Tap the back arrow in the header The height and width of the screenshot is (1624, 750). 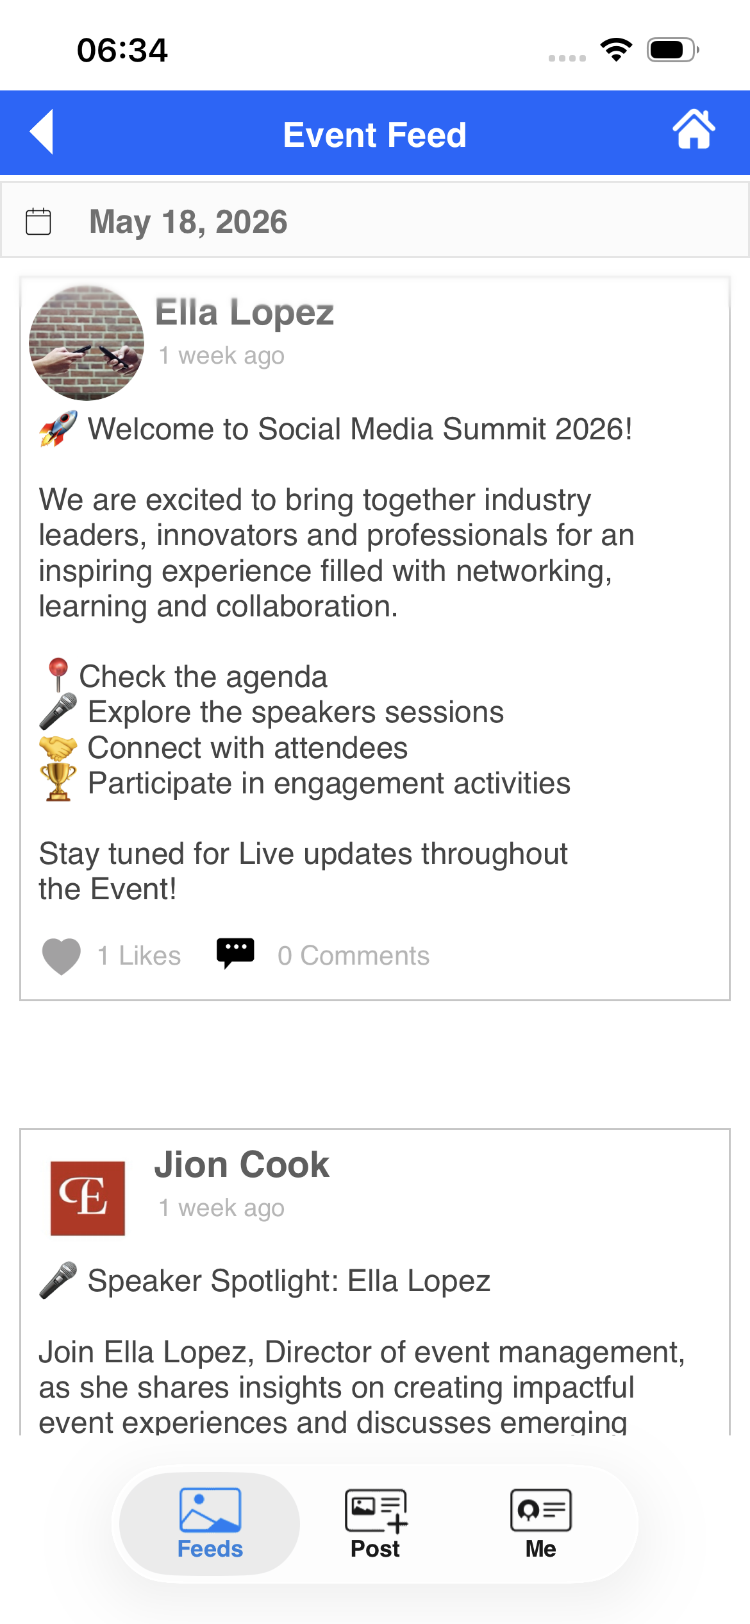pyautogui.click(x=42, y=132)
